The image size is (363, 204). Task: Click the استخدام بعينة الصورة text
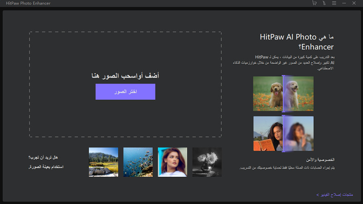click(46, 167)
